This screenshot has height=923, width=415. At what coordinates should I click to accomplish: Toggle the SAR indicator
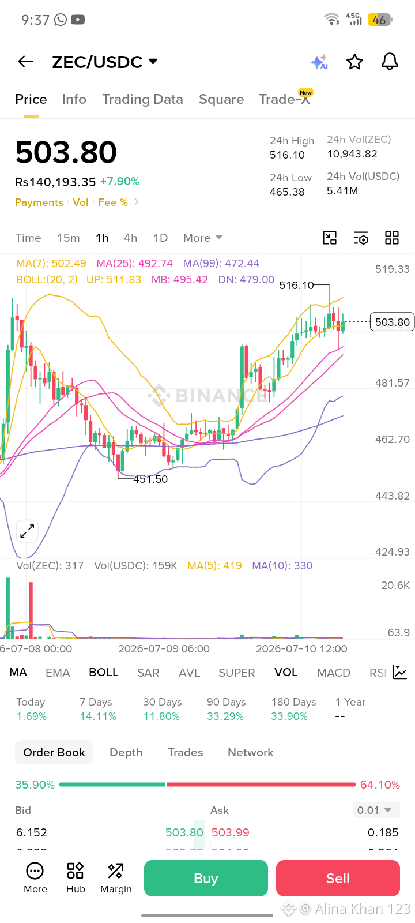tap(148, 673)
